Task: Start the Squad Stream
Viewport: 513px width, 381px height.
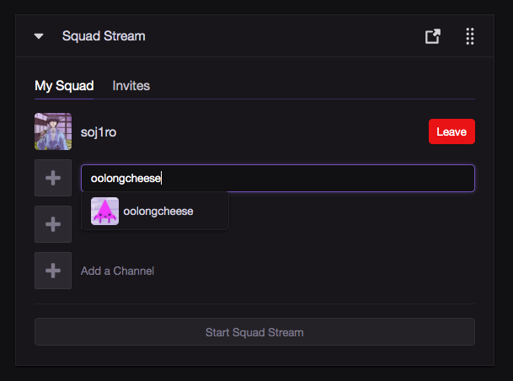Action: click(254, 332)
